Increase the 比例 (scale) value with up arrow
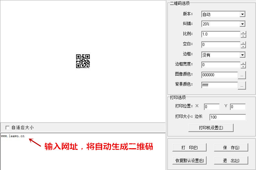 [x=243, y=33]
